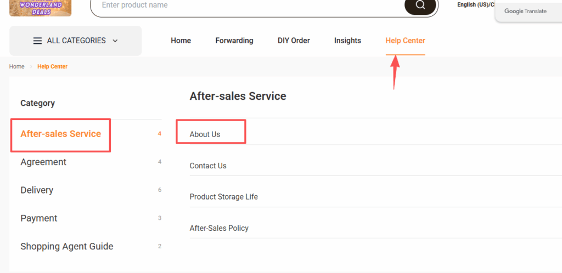Screen dimensions: 562x273
Task: Open the DIY Order nav tab
Action: point(294,41)
